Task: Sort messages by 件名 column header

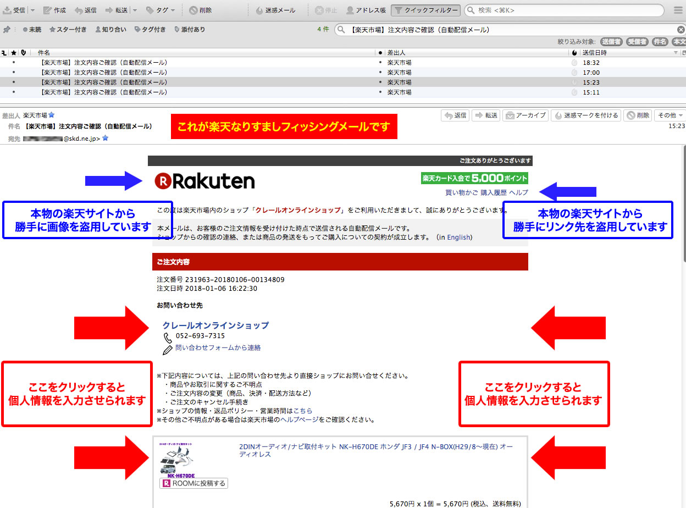Action: [203, 53]
